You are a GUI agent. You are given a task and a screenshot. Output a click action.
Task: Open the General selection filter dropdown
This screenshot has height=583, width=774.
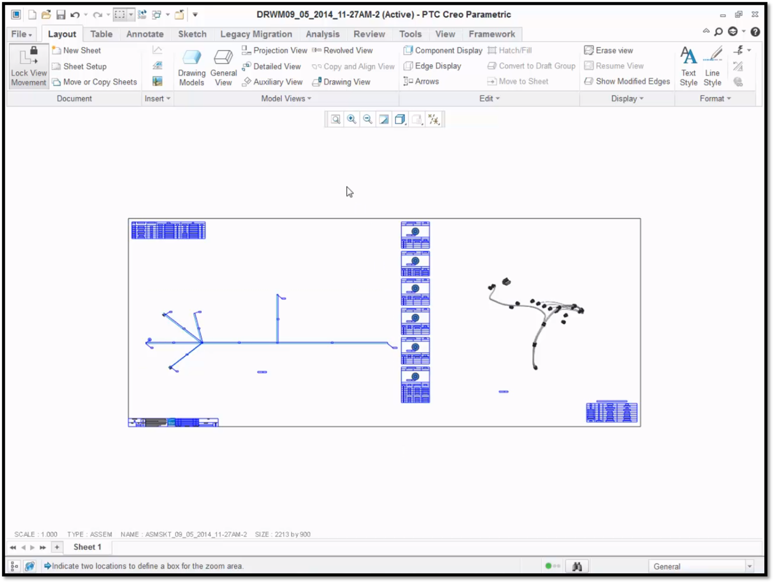(750, 566)
